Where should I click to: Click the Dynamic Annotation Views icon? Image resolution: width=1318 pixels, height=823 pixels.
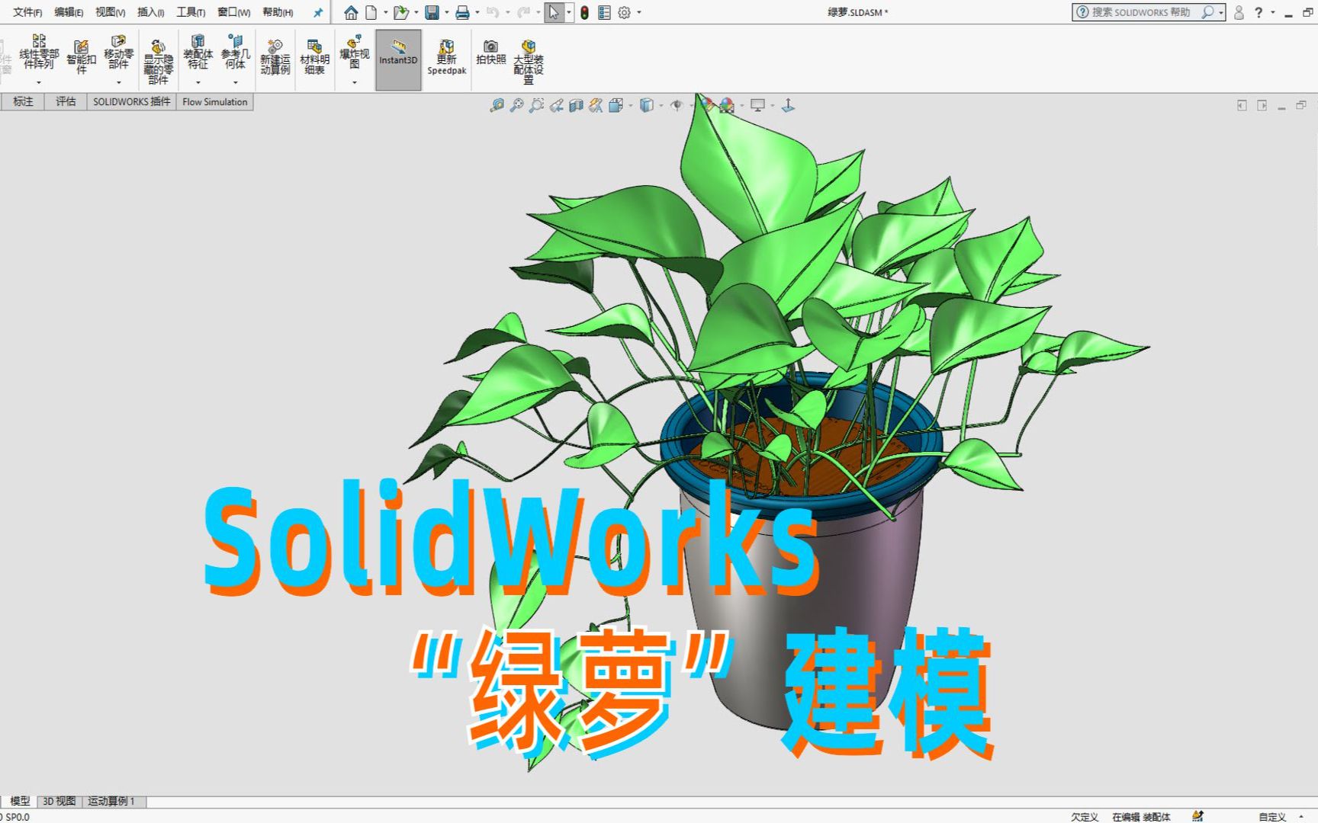[596, 105]
